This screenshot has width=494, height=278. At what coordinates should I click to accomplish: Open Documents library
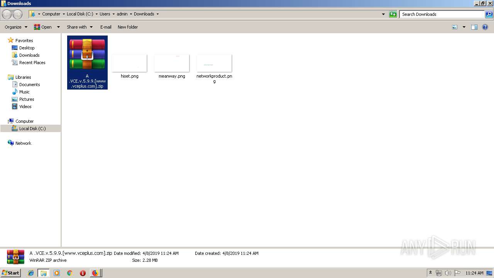coord(29,85)
